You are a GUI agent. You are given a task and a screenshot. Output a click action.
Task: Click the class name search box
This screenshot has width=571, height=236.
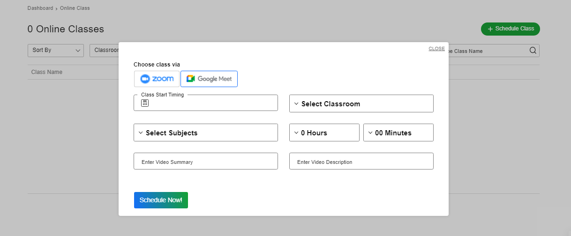488,51
